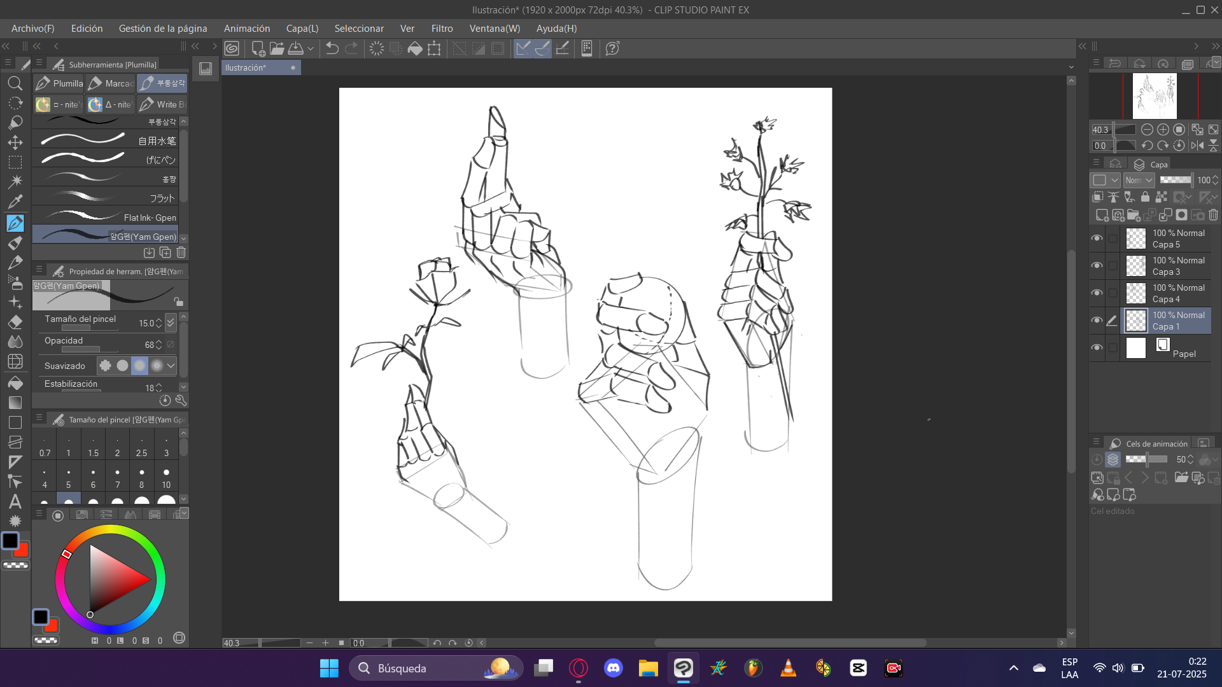Viewport: 1222px width, 687px height.
Task: Click the Undo arrow in command bar
Action: [x=332, y=48]
